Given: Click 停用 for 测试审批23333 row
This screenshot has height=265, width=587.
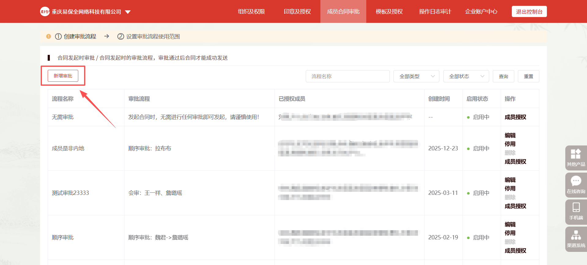Looking at the screenshot, I should pyautogui.click(x=510, y=188).
